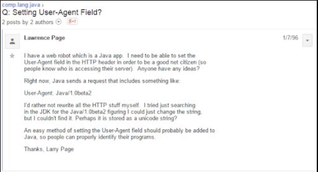Open the Lawrence Page author name
The image size is (318, 172).
tap(44, 38)
